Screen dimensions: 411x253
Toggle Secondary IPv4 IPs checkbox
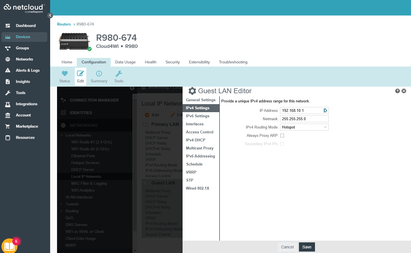(x=282, y=144)
